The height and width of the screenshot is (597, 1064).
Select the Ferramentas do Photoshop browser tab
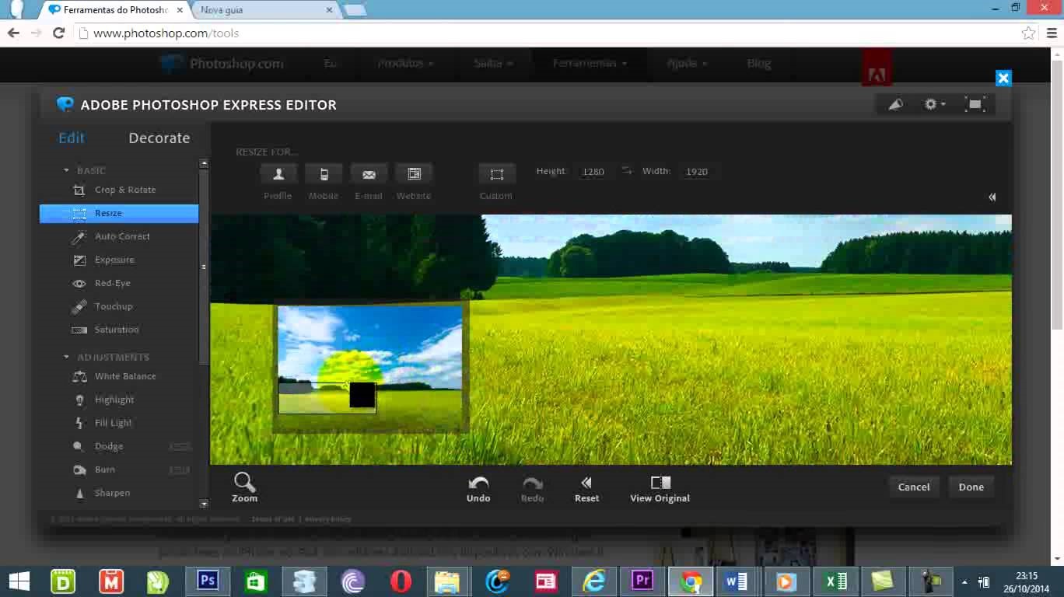pyautogui.click(x=114, y=10)
